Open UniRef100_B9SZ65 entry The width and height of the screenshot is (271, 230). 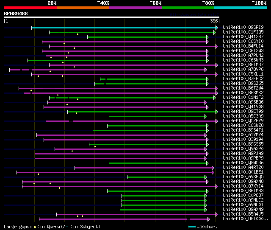point(243,84)
